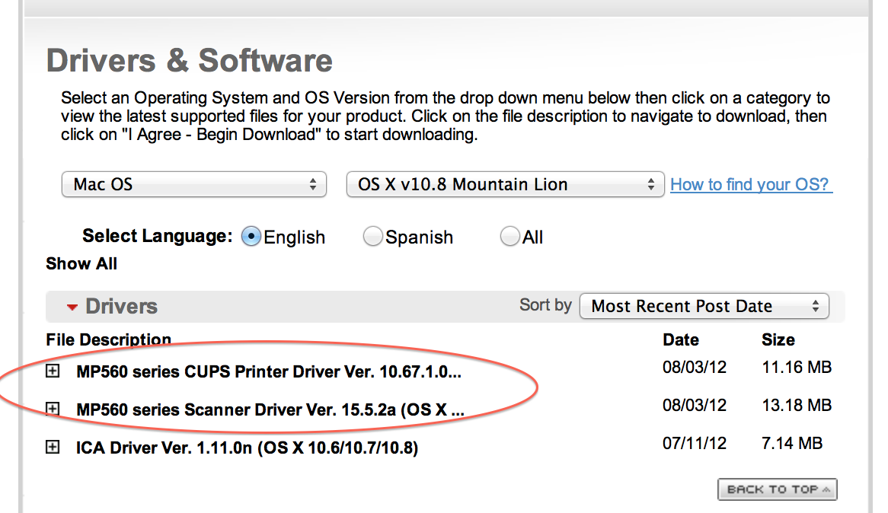Click the File Description column header
Screen dimensions: 888x513
[108, 340]
